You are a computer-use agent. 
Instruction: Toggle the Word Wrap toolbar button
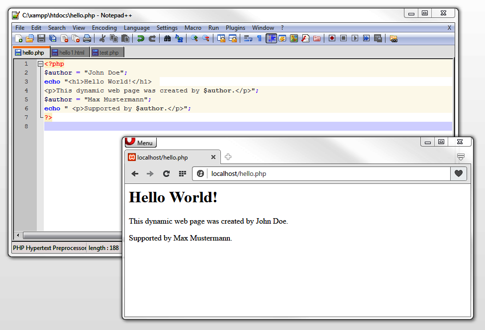tap(248, 38)
